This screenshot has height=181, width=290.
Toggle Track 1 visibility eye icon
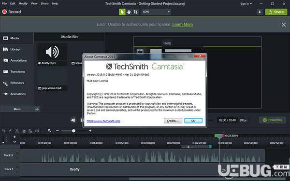click(x=17, y=167)
